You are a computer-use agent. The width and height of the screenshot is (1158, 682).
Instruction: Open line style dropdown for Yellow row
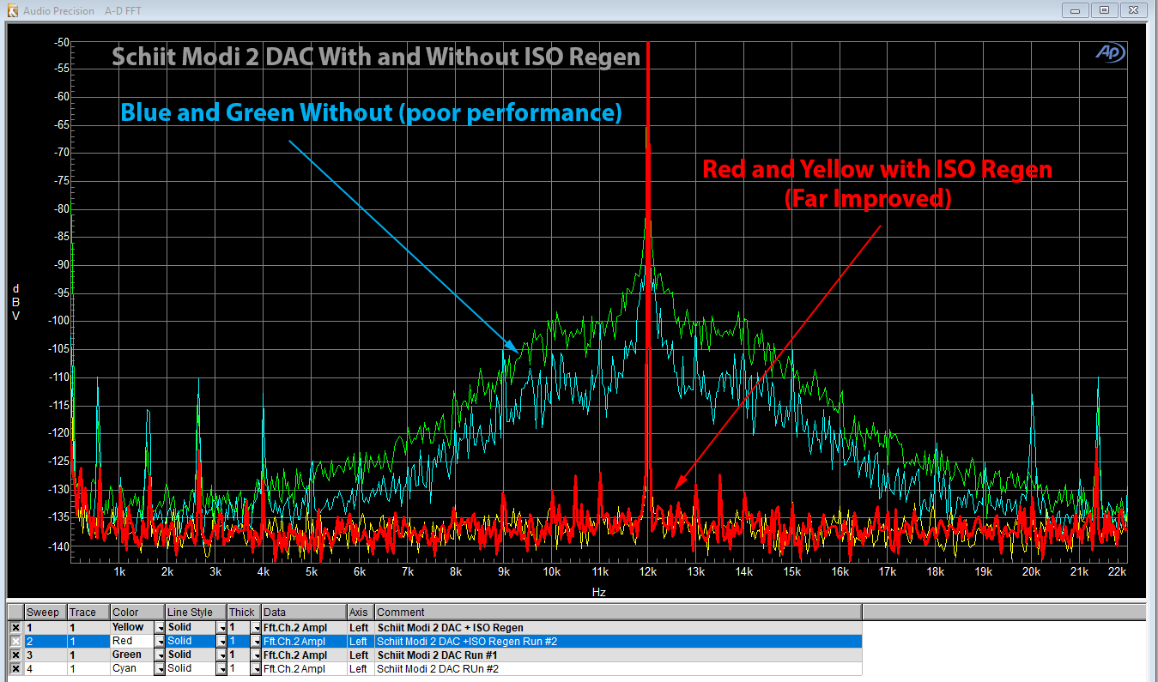221,628
